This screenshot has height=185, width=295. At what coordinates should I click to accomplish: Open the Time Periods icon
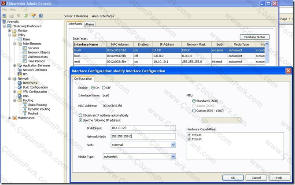click(x=25, y=61)
